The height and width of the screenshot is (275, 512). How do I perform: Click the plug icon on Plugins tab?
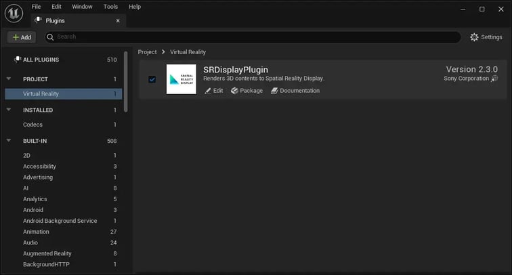pos(38,20)
